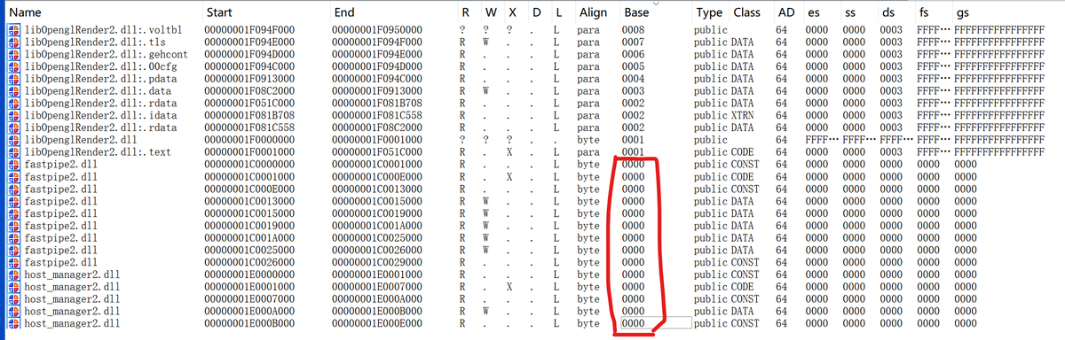1065x340 pixels.
Task: Sort segments by the Name column header
Action: coord(25,13)
